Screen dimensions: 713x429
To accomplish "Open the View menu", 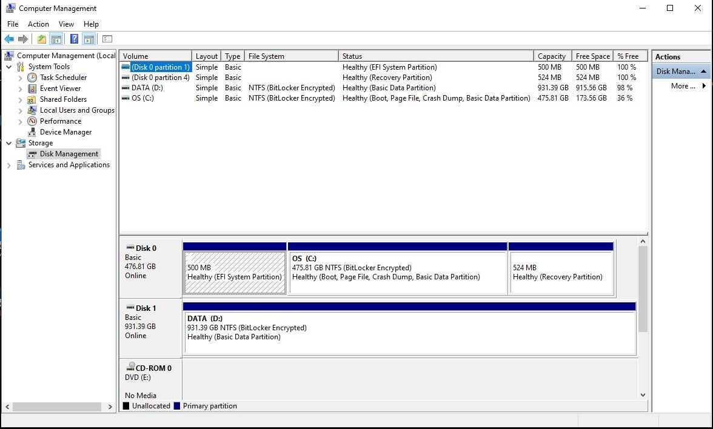I will 66,24.
